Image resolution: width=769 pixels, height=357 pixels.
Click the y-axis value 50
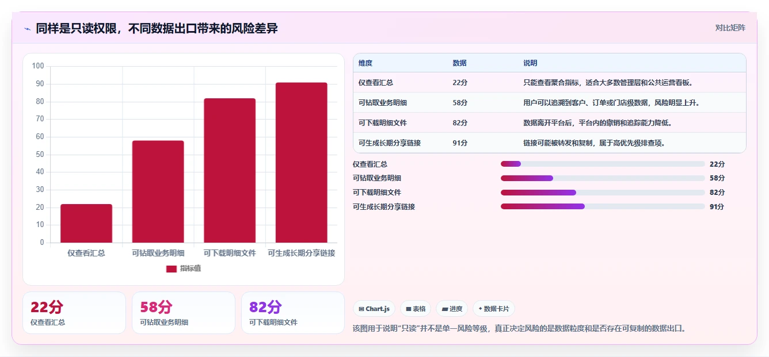pos(40,154)
